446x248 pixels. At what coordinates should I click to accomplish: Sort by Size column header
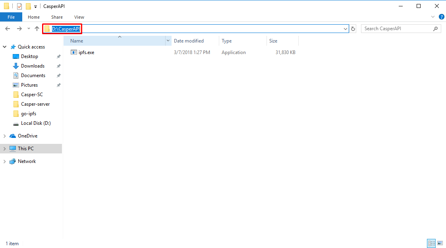[282, 41]
